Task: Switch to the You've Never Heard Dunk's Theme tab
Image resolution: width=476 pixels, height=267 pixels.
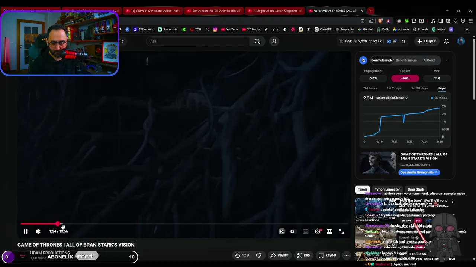Action: click(x=152, y=11)
